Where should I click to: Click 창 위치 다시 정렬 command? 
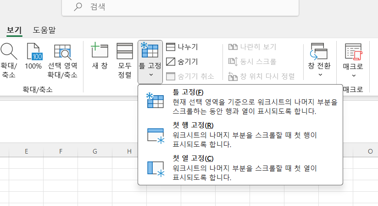(x=261, y=76)
